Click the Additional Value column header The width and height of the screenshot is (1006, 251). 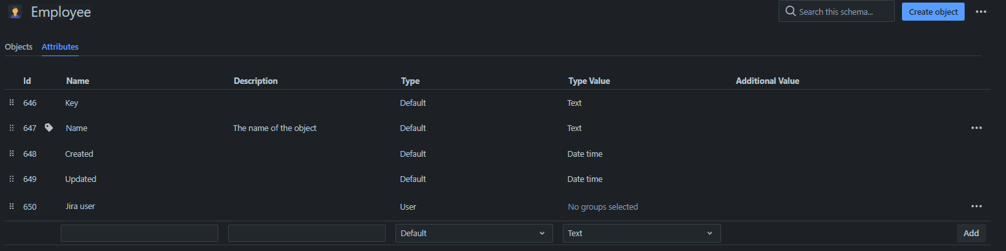coord(768,81)
